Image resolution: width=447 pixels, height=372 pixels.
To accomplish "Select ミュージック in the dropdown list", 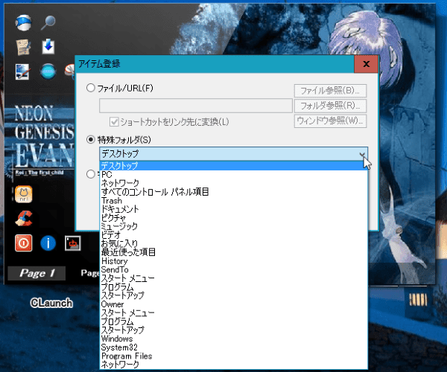I will pos(233,226).
